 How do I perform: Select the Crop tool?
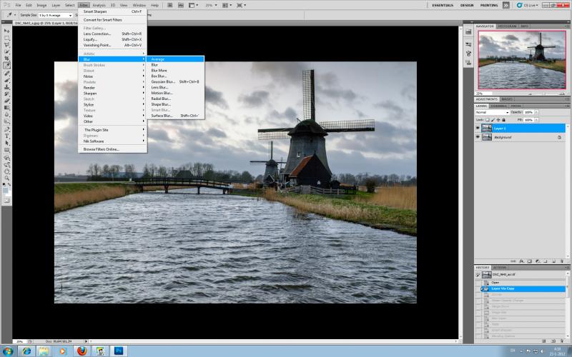tap(6, 59)
